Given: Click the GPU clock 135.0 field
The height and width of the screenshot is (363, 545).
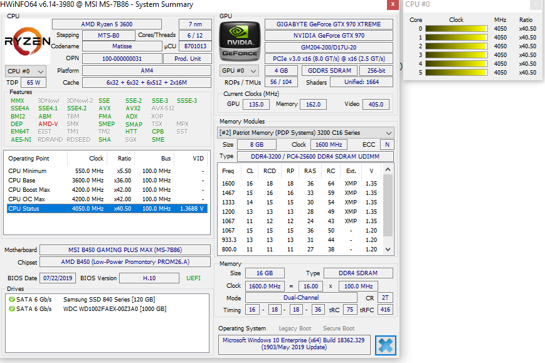Looking at the screenshot, I should coord(256,104).
